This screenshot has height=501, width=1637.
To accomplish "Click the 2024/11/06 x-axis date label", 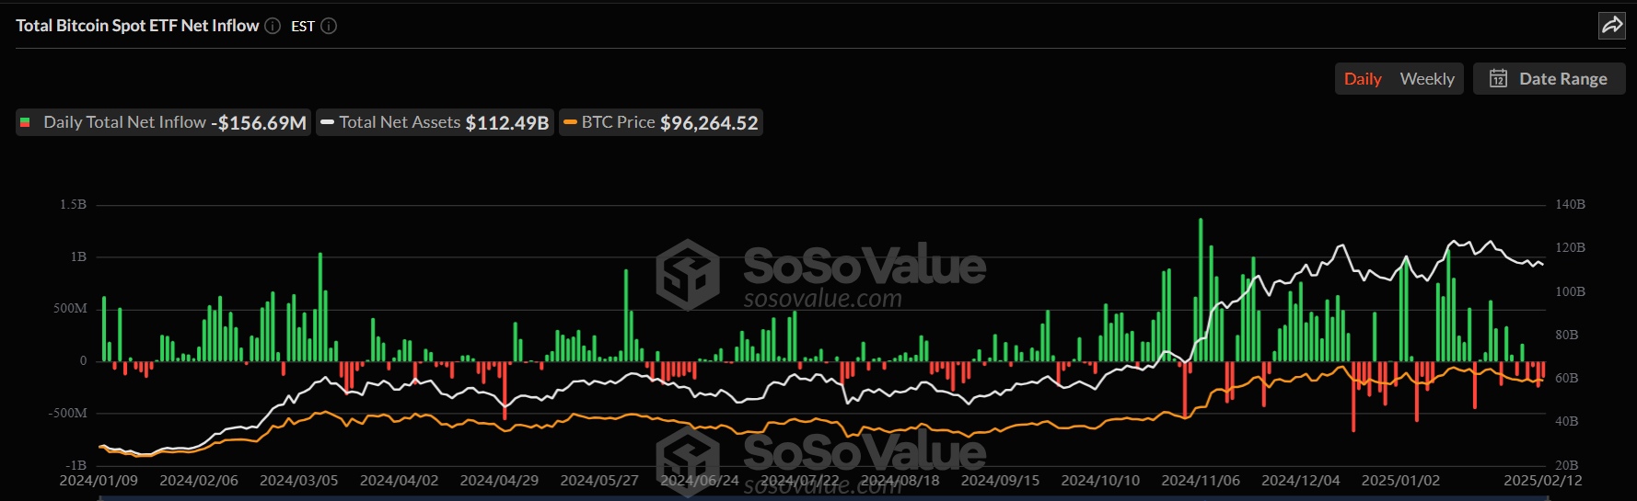I will [x=1201, y=481].
